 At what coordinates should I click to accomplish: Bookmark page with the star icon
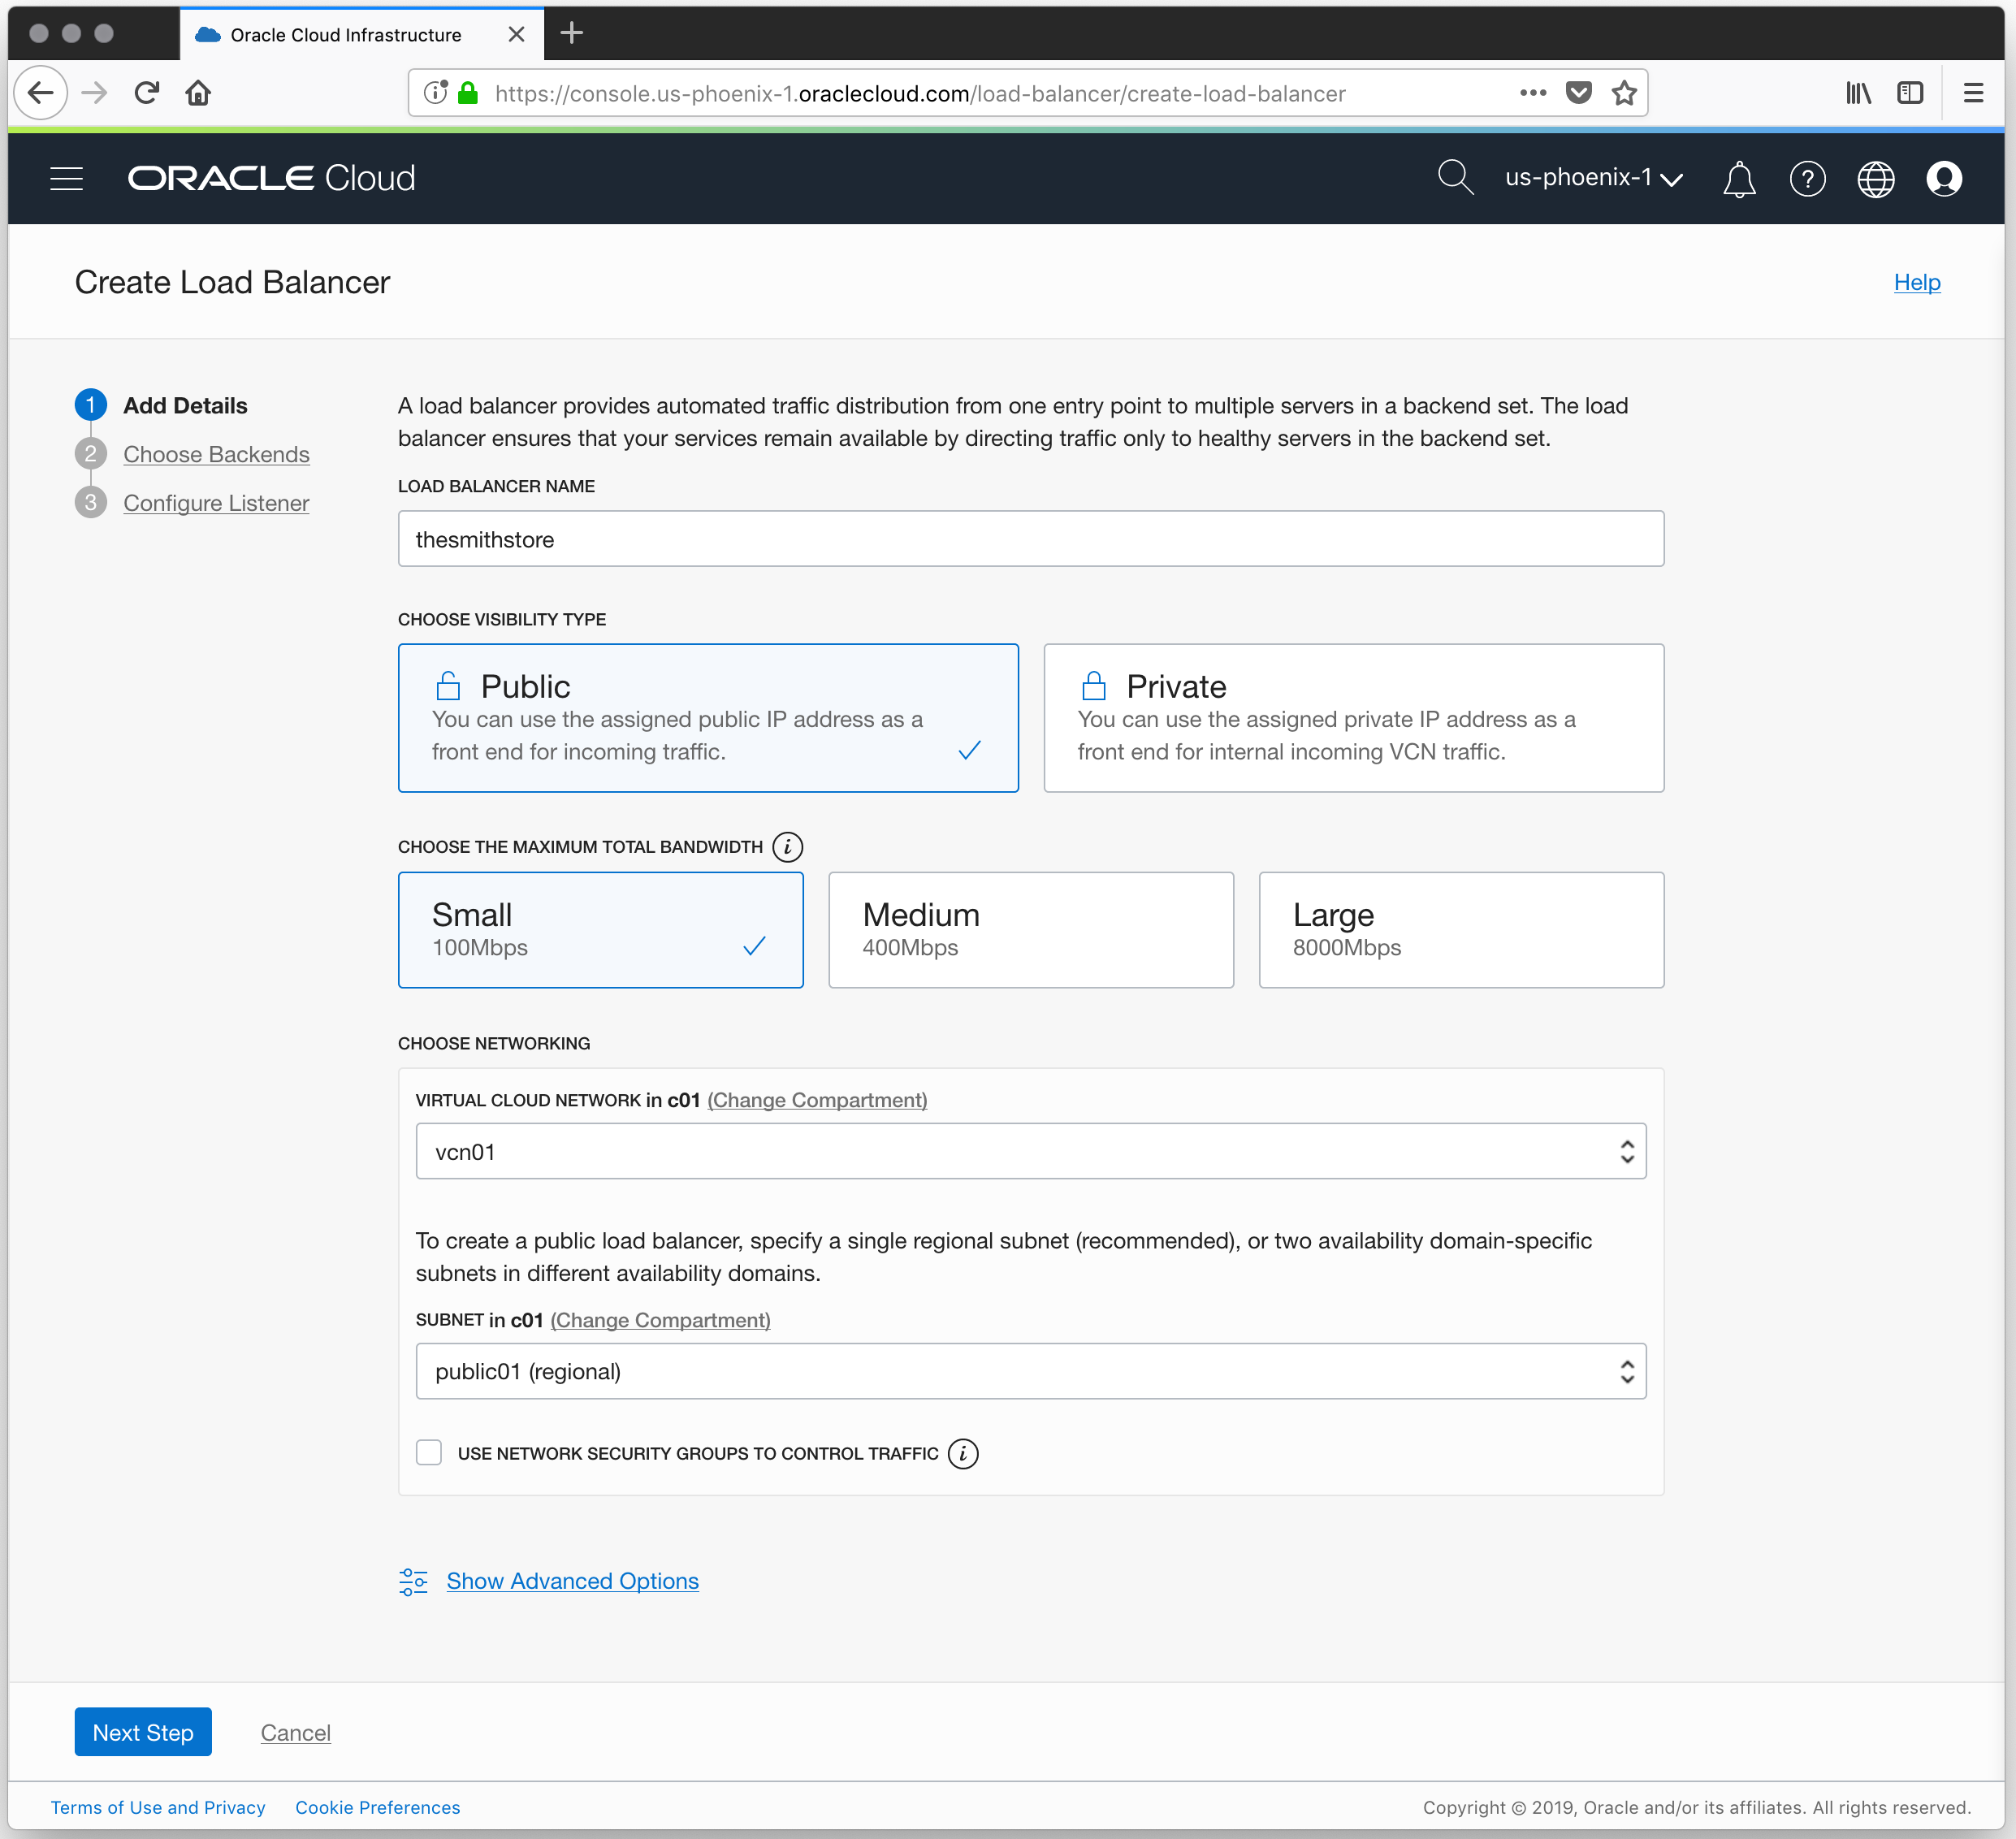(1623, 93)
